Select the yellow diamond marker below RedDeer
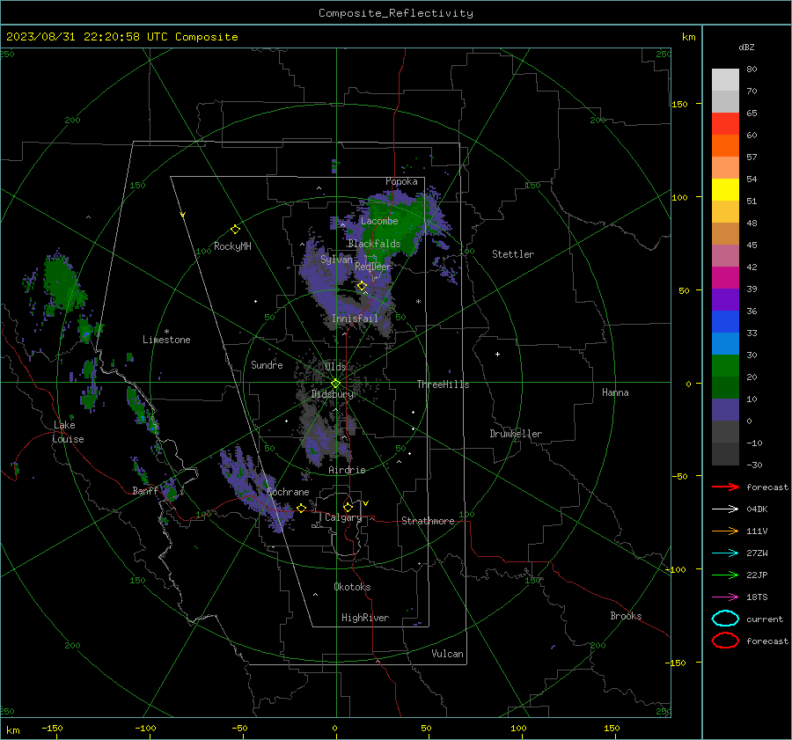This screenshot has height=740, width=792. pos(362,286)
